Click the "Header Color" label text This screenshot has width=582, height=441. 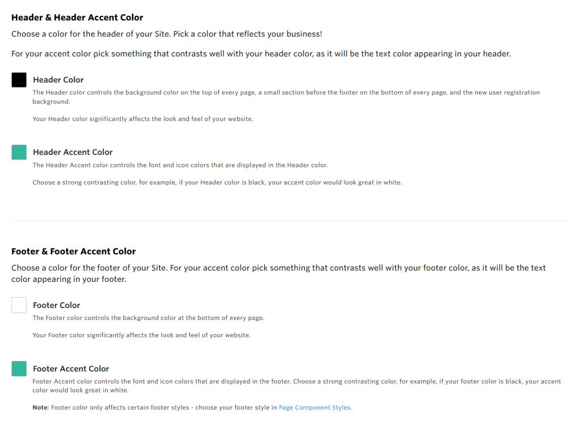58,80
